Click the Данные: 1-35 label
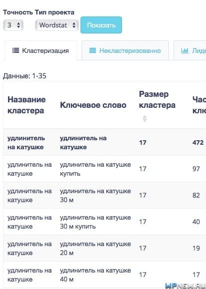The image size is (206, 289). tap(24, 76)
